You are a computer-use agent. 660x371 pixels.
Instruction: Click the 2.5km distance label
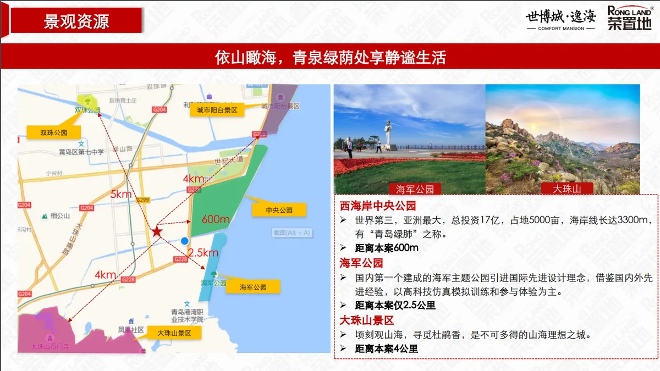[x=203, y=253]
